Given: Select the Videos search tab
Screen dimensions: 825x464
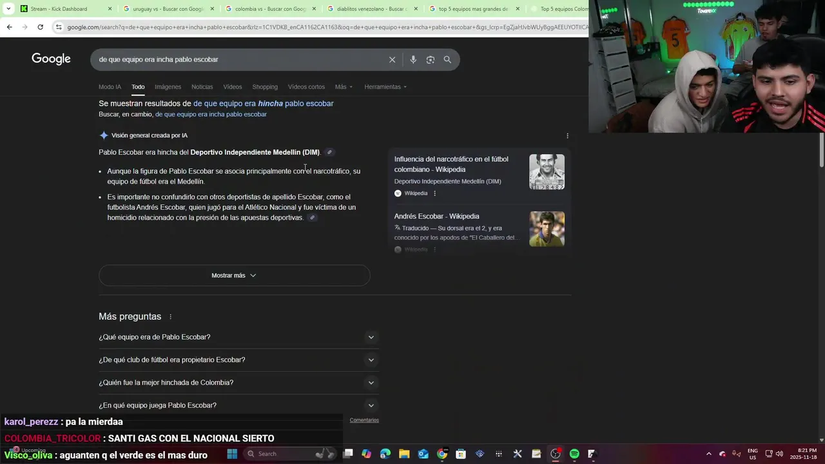Looking at the screenshot, I should click(x=233, y=87).
